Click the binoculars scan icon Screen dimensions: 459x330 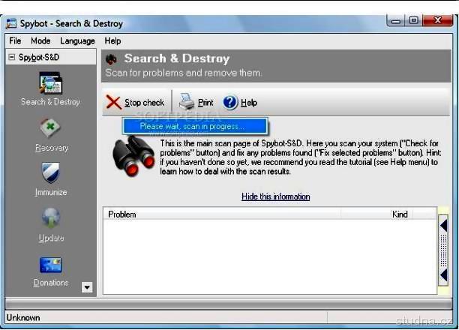tap(133, 156)
